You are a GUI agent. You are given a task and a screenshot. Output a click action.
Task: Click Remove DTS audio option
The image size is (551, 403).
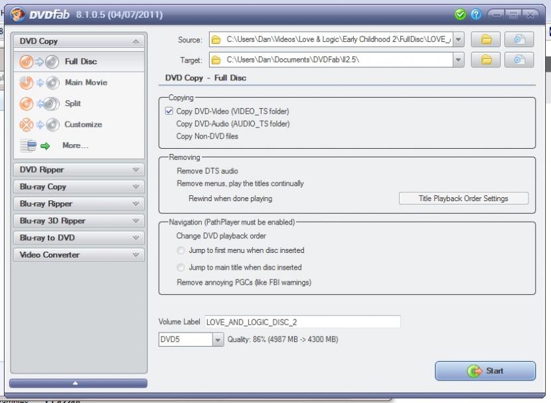[x=207, y=171]
